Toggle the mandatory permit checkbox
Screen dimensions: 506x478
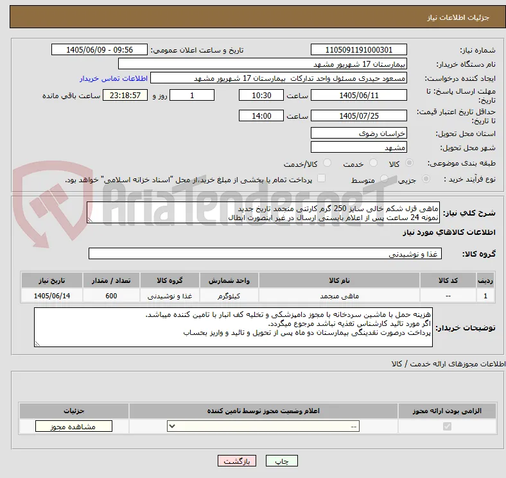tap(447, 427)
